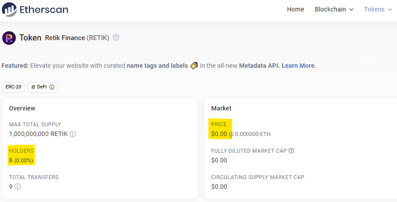Expand the Blockchain dropdown menu
397x202 pixels.
[x=334, y=9]
